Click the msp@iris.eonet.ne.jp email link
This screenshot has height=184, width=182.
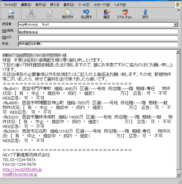click(20, 174)
